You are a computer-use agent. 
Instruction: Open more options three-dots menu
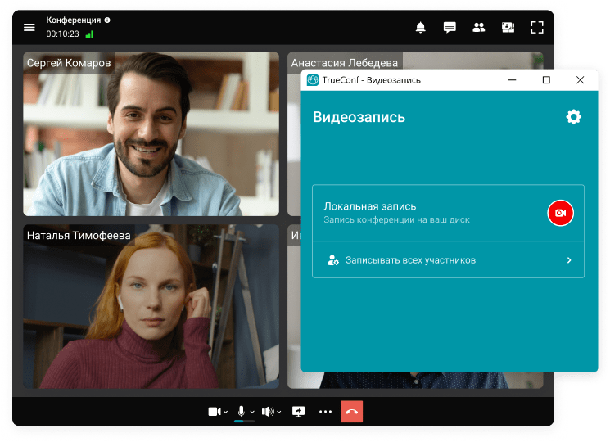pos(325,411)
